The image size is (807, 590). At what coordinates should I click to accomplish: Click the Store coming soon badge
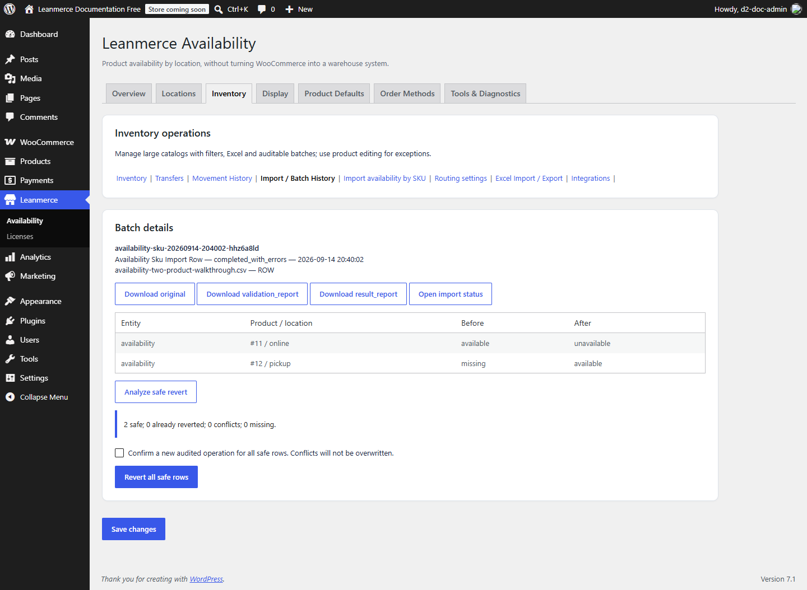coord(177,10)
